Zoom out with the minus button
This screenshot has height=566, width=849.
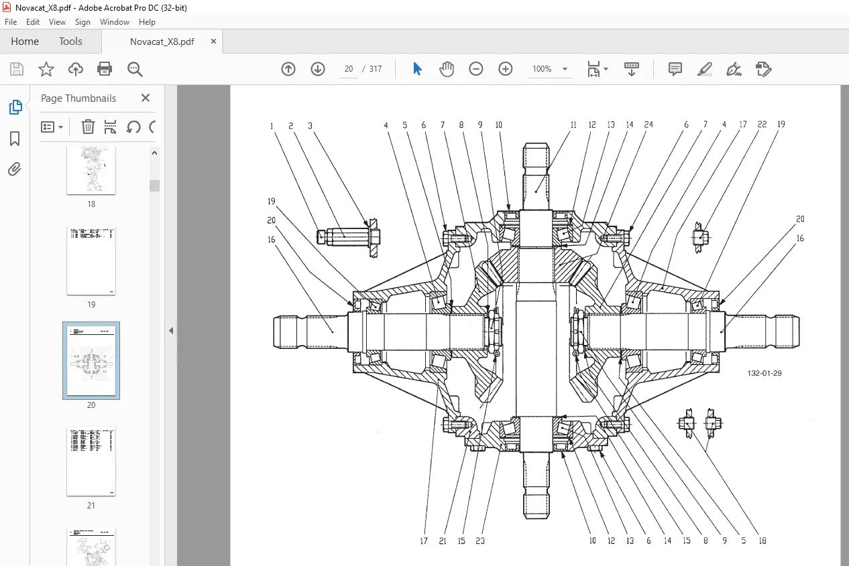pos(476,69)
